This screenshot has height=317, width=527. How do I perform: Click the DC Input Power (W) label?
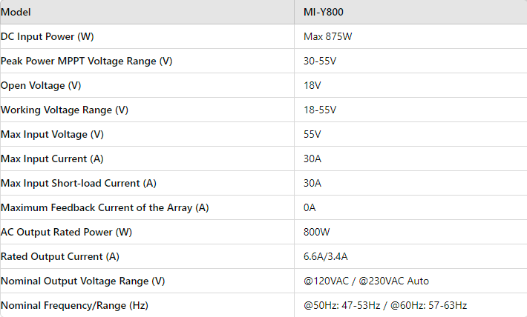pyautogui.click(x=47, y=36)
